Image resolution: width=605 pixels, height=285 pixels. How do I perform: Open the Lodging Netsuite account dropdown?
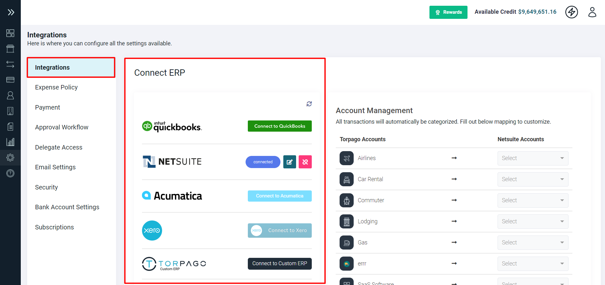533,221
